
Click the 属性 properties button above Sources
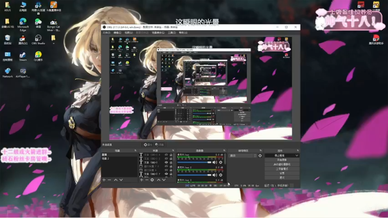[148, 144]
